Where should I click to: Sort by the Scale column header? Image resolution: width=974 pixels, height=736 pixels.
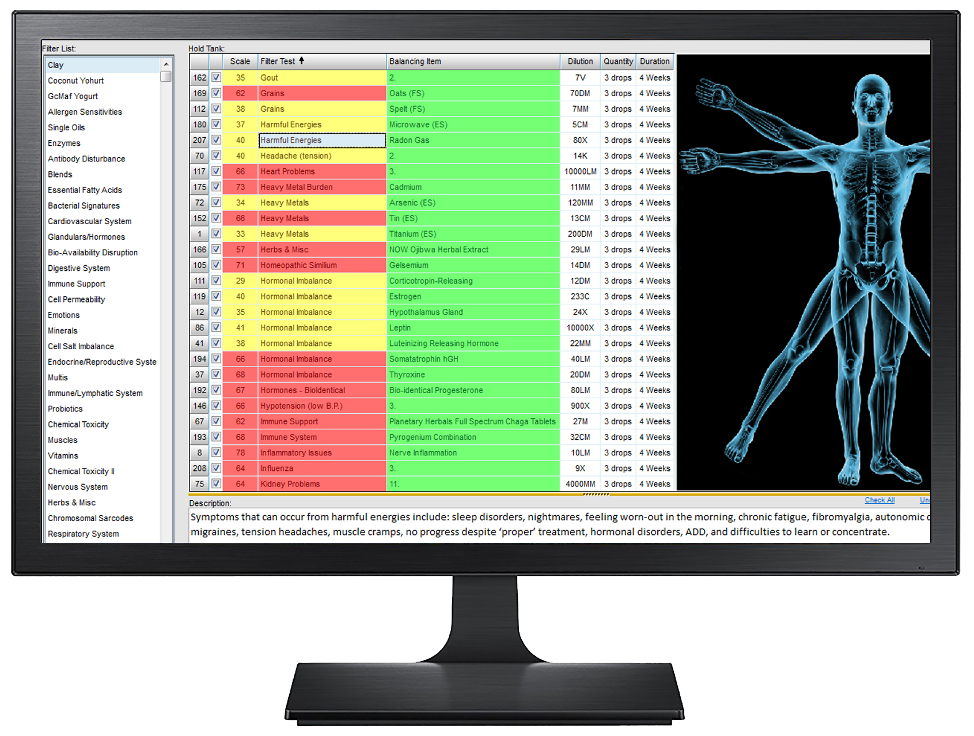(x=240, y=61)
